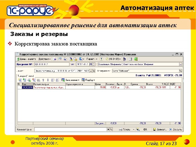This screenshot has height=147, width=196.
Task: Click the OK button
Action: pyautogui.click(x=145, y=130)
